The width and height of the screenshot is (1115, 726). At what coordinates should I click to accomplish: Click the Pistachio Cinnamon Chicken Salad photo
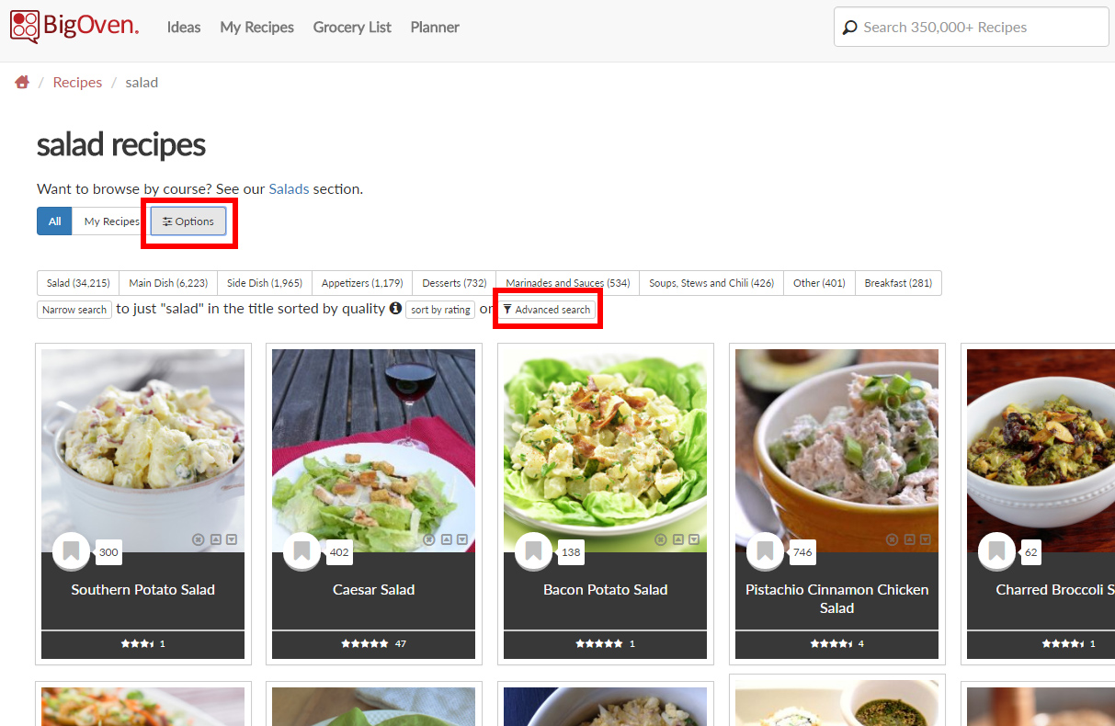[x=837, y=450]
